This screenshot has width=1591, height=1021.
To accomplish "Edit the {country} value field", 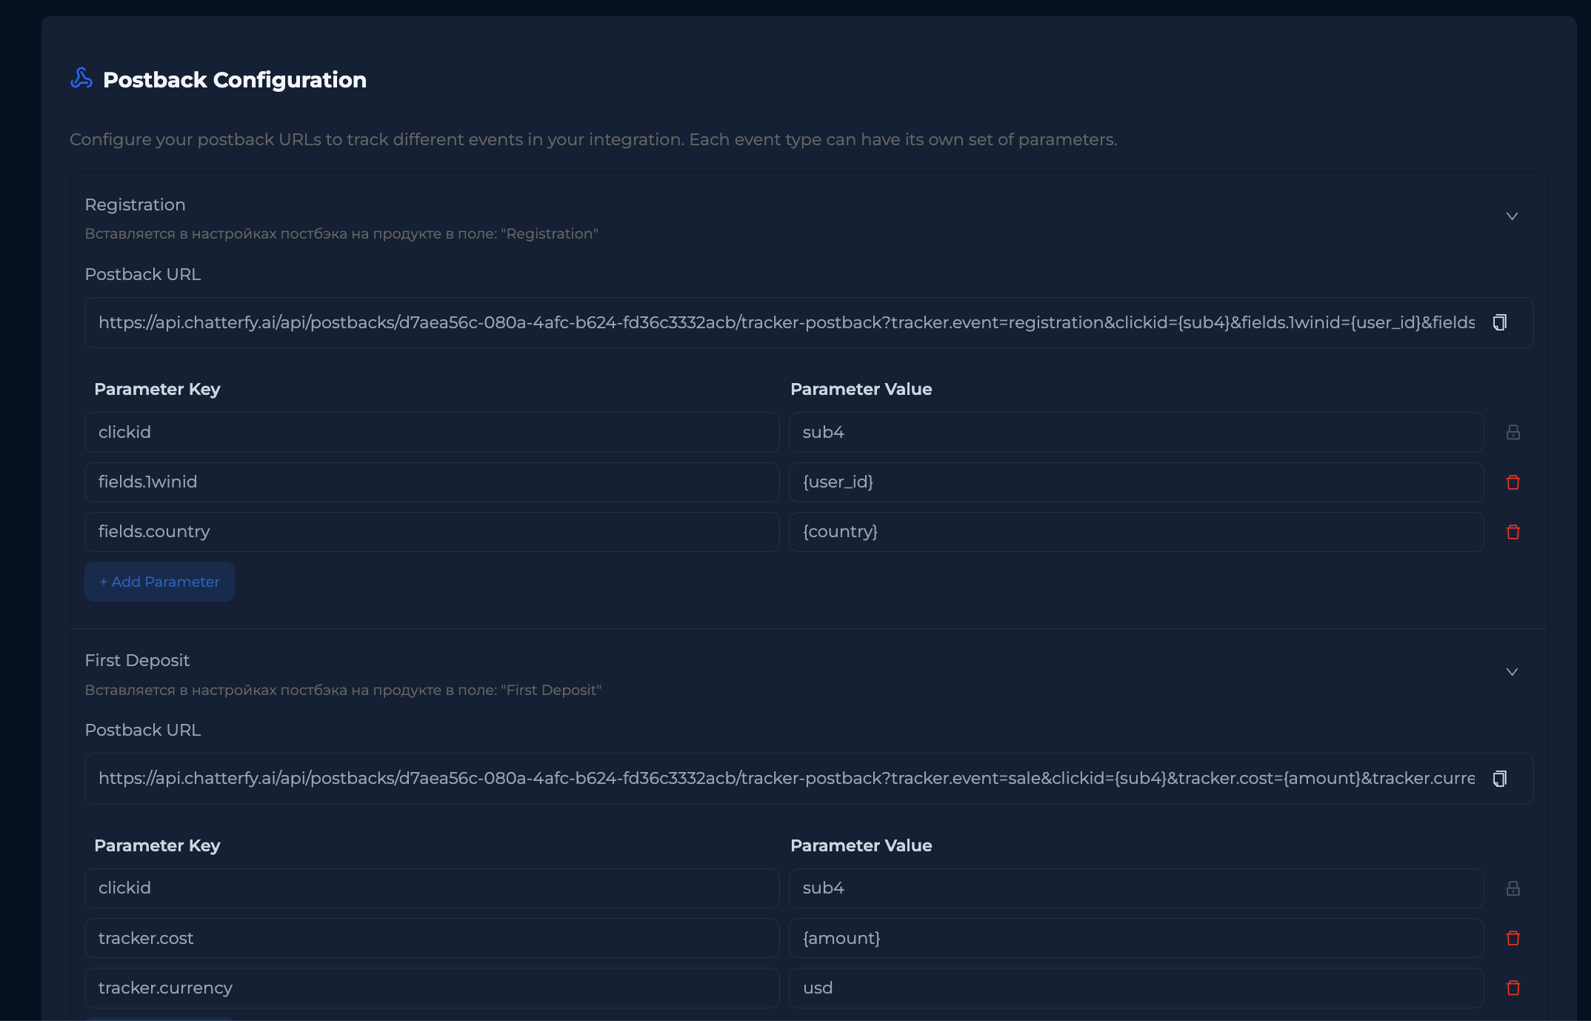I will click(1135, 532).
